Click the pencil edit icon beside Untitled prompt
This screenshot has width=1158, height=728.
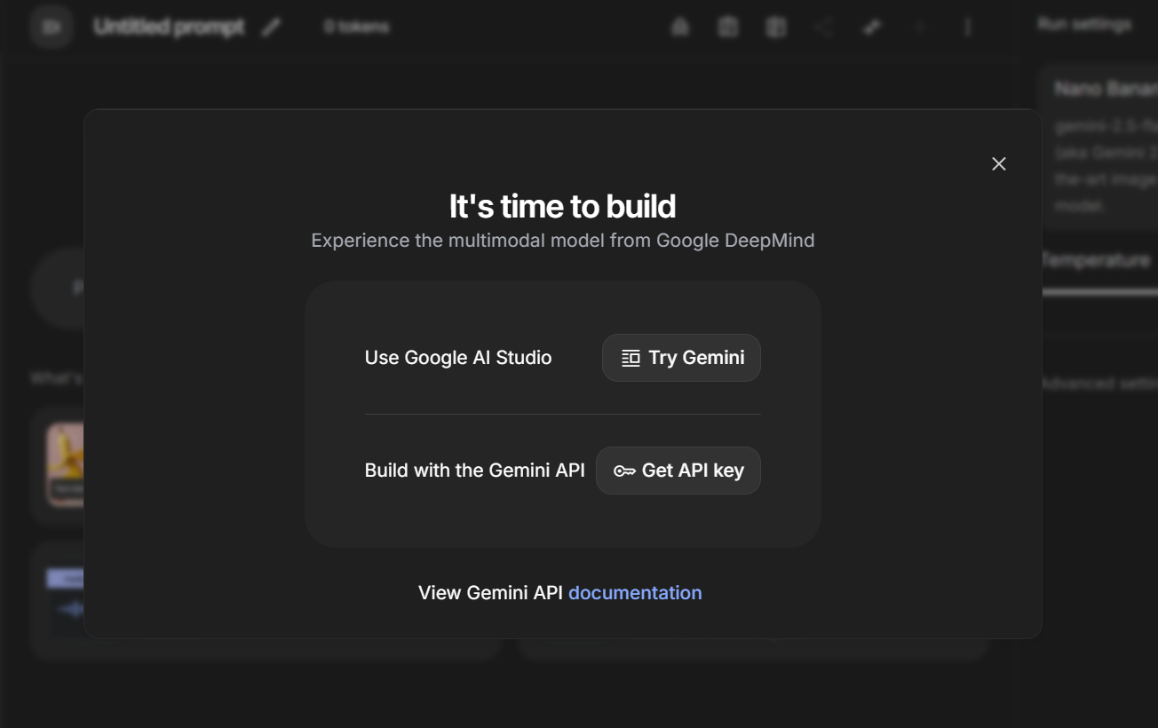[x=271, y=28]
